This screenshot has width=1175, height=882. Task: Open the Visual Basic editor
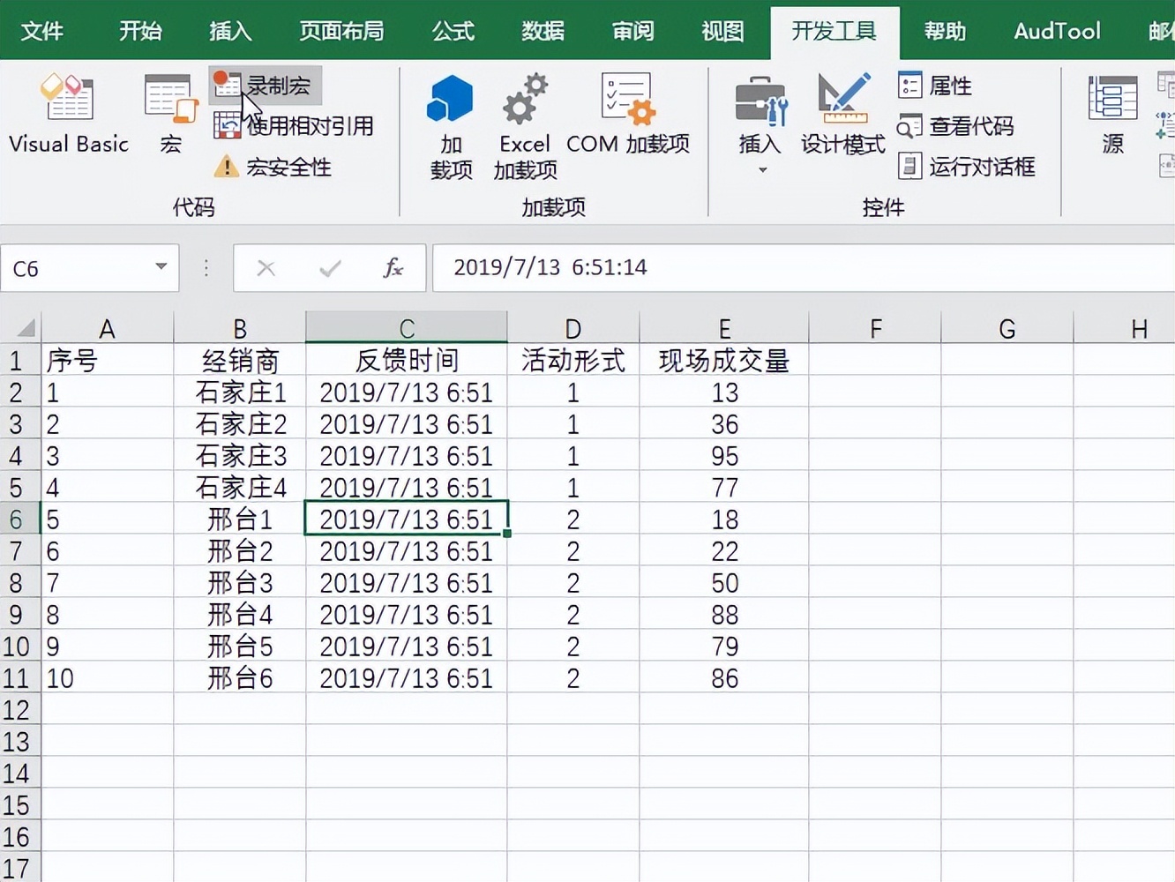tap(69, 113)
